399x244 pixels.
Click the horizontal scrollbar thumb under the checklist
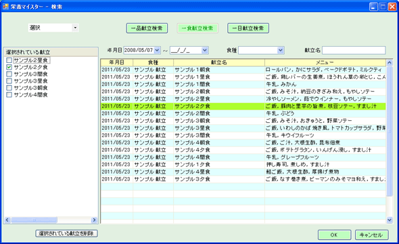coord(34,220)
